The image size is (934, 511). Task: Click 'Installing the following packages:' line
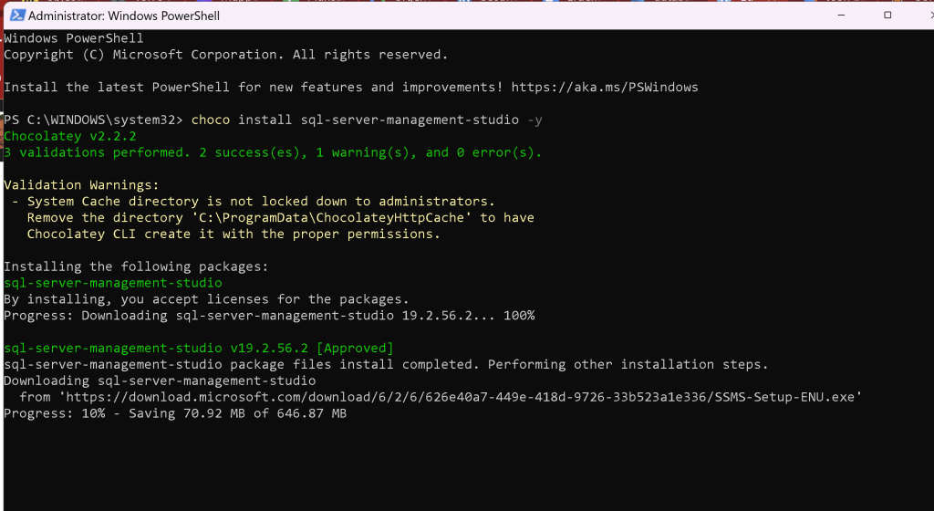(137, 266)
